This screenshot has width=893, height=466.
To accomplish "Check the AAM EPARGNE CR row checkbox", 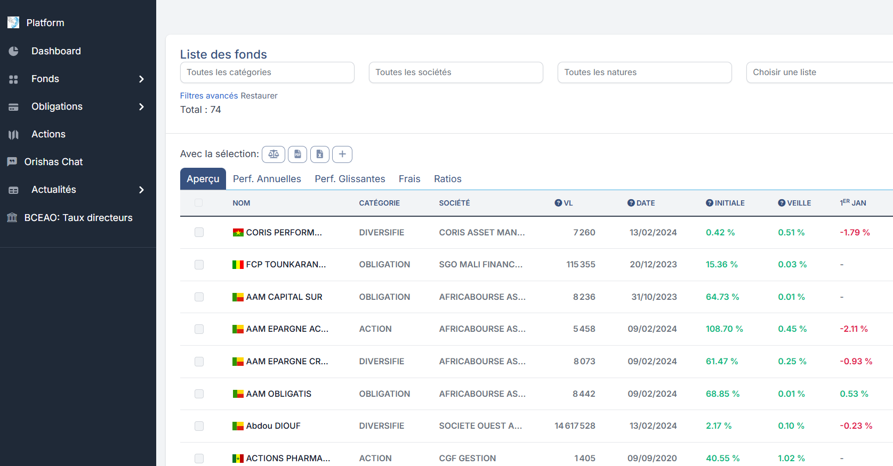I will tap(199, 362).
